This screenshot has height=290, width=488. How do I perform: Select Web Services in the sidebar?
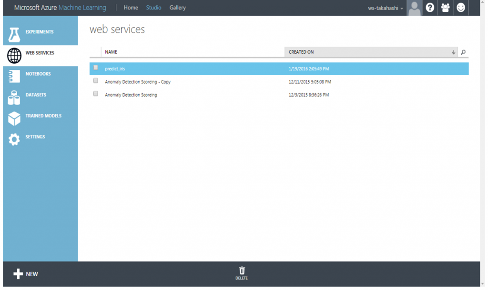coord(41,56)
